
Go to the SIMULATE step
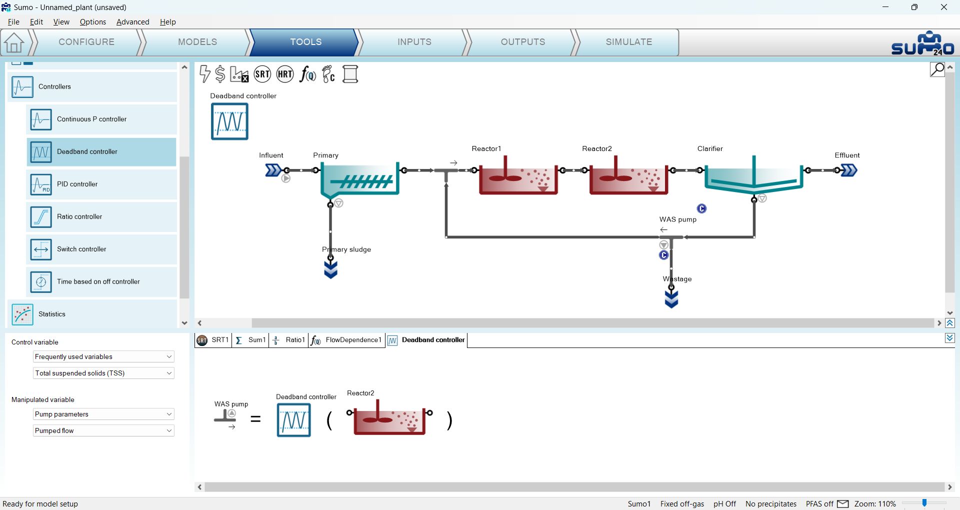pos(629,42)
